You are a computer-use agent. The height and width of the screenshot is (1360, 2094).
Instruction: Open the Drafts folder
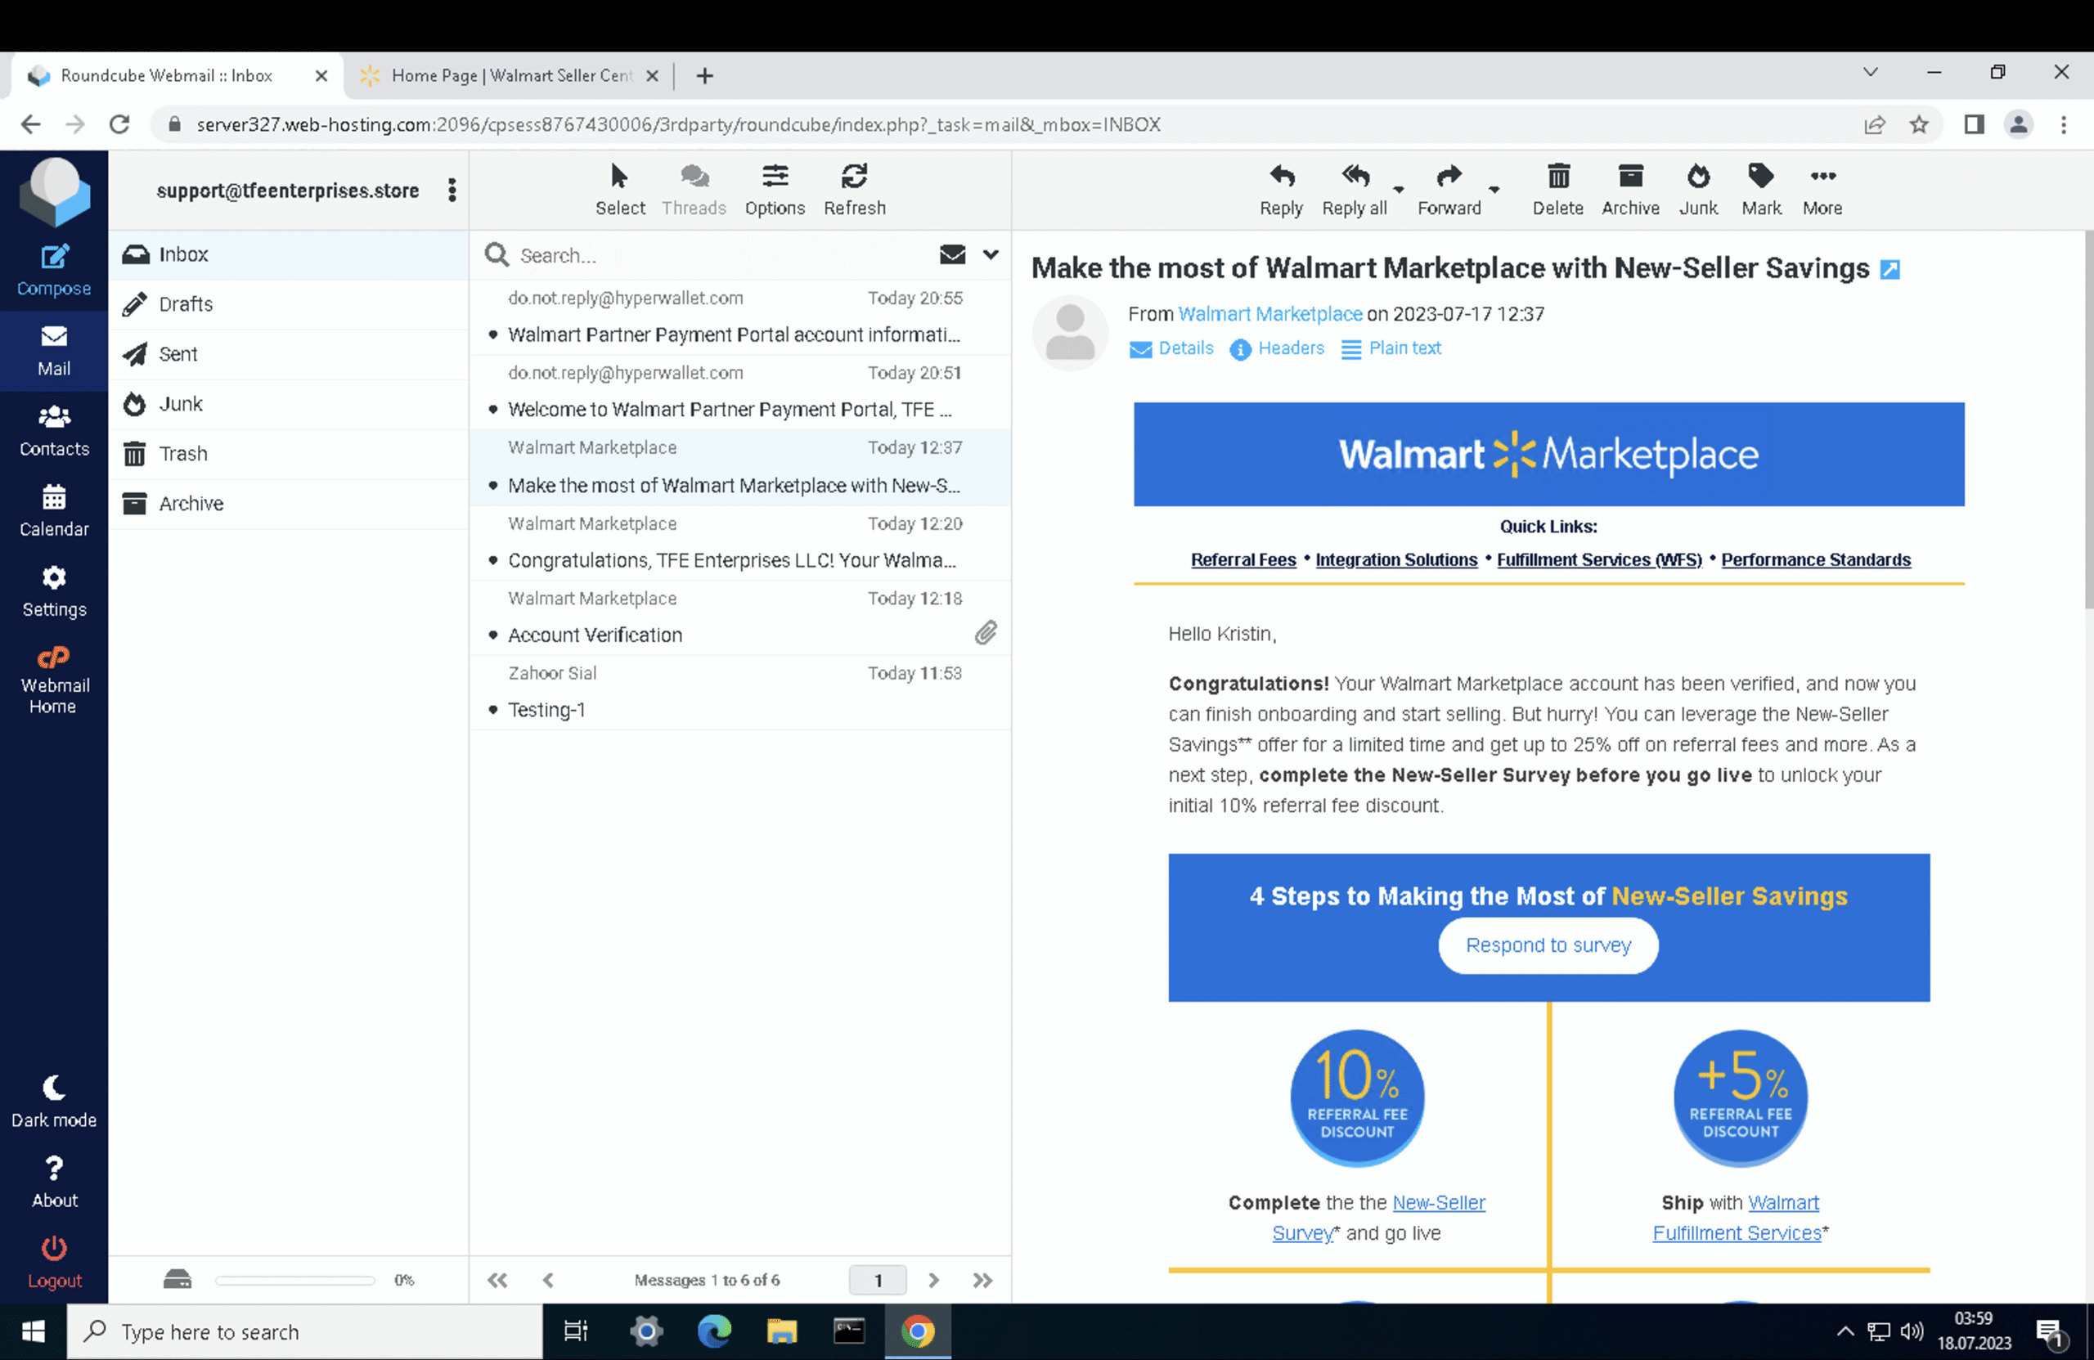point(186,304)
